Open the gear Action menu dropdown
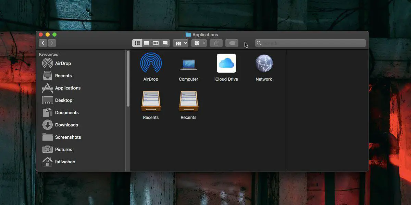This screenshot has width=411, height=205. (199, 43)
